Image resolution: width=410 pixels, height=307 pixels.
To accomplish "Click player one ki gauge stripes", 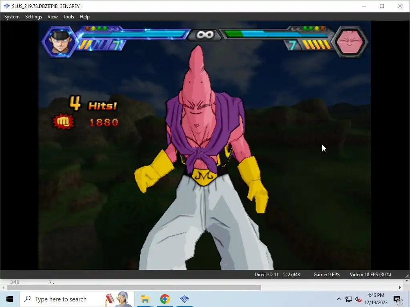I will pos(94,45).
